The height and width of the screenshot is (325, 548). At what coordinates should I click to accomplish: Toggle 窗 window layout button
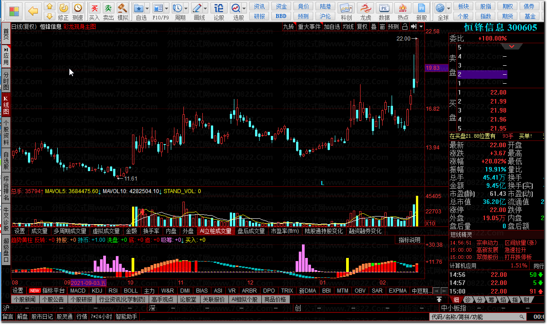[x=382, y=27]
